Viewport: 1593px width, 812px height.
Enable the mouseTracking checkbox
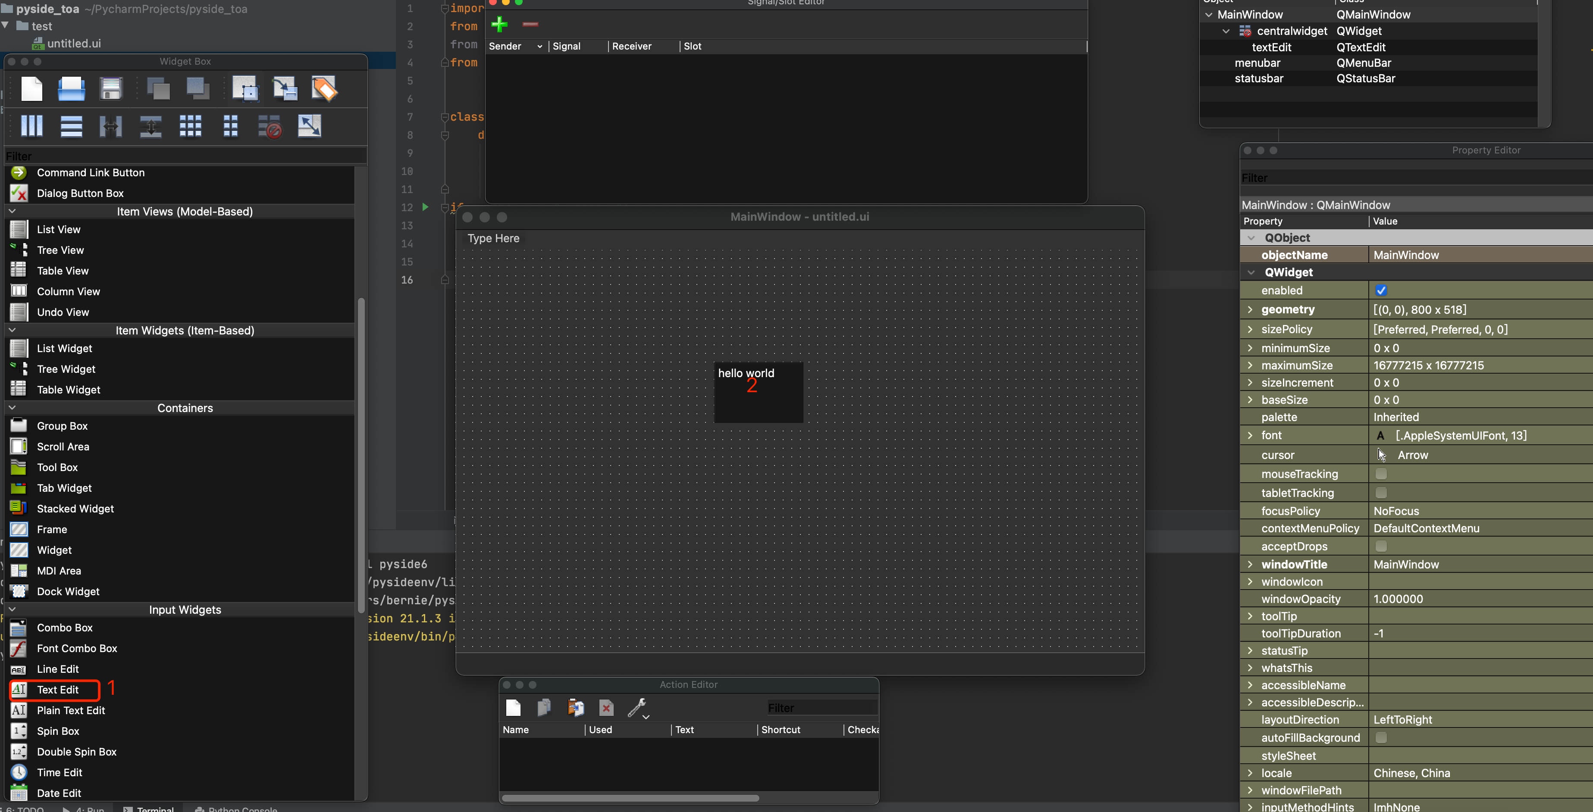(x=1381, y=474)
